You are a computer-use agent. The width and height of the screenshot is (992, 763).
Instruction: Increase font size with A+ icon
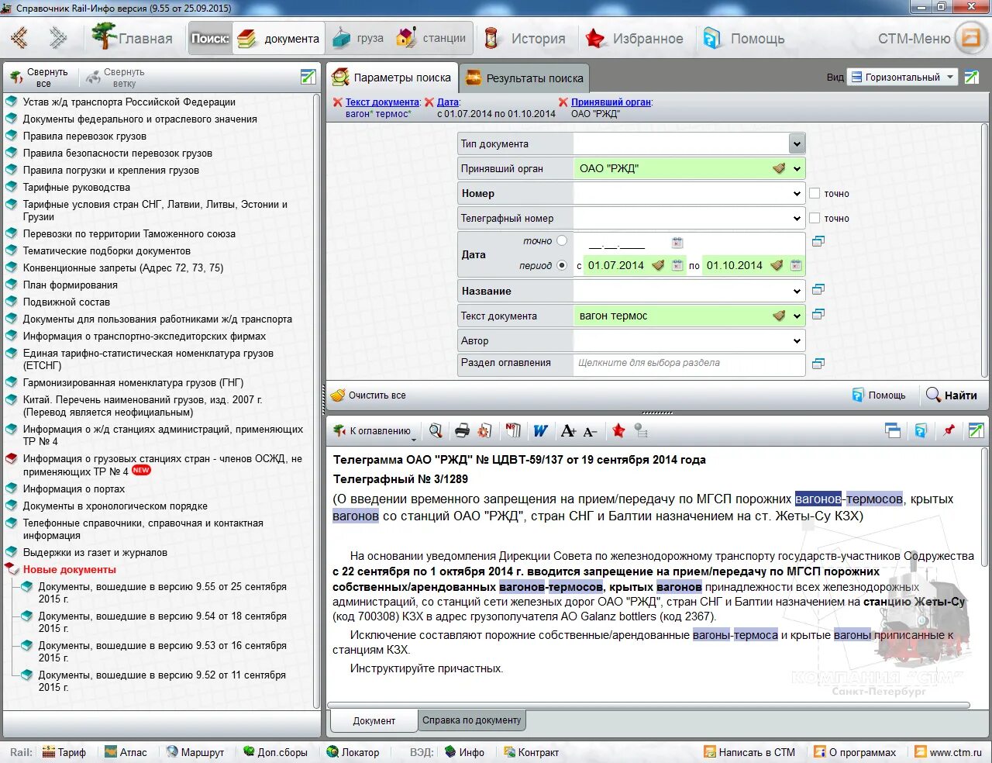569,430
